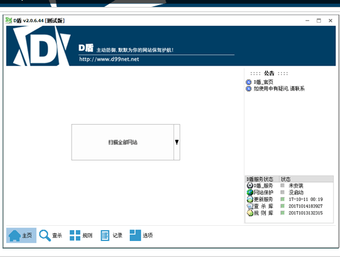Select the 网站保护 status row
Screen dimensions: 340x265
[x=289, y=192]
